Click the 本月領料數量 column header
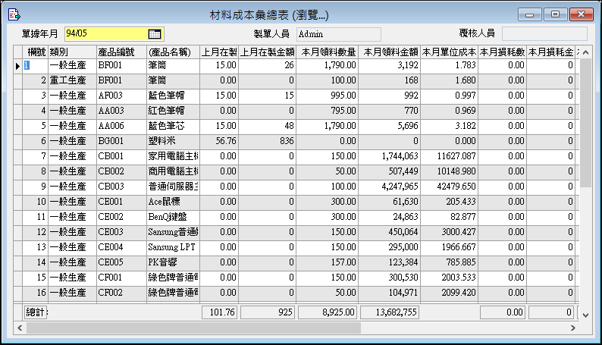Viewport: 602px width, 345px height. 329,52
